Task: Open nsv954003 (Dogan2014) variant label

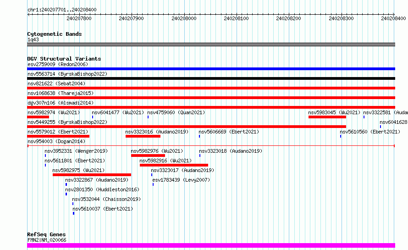Action: coord(56,141)
